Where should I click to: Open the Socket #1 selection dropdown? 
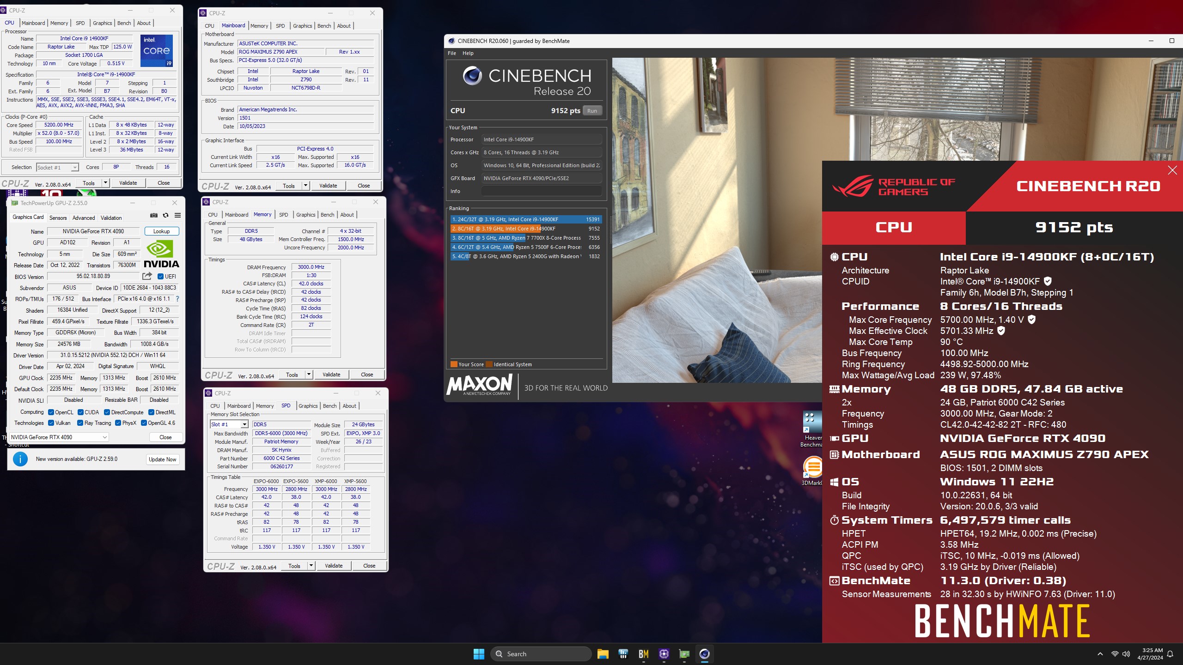point(58,168)
